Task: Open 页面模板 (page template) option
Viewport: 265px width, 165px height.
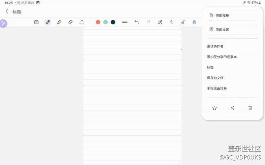Action: [232, 15]
